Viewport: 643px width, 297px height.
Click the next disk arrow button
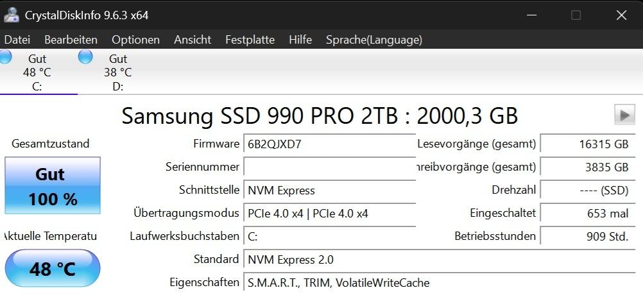tap(624, 115)
